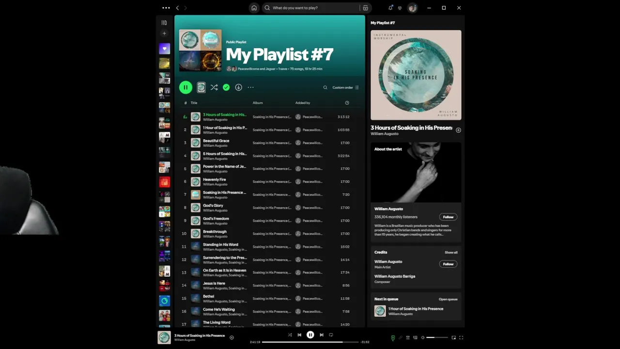Open the large Soaking in His Presence album art
The height and width of the screenshot is (349, 620).
pyautogui.click(x=416, y=75)
